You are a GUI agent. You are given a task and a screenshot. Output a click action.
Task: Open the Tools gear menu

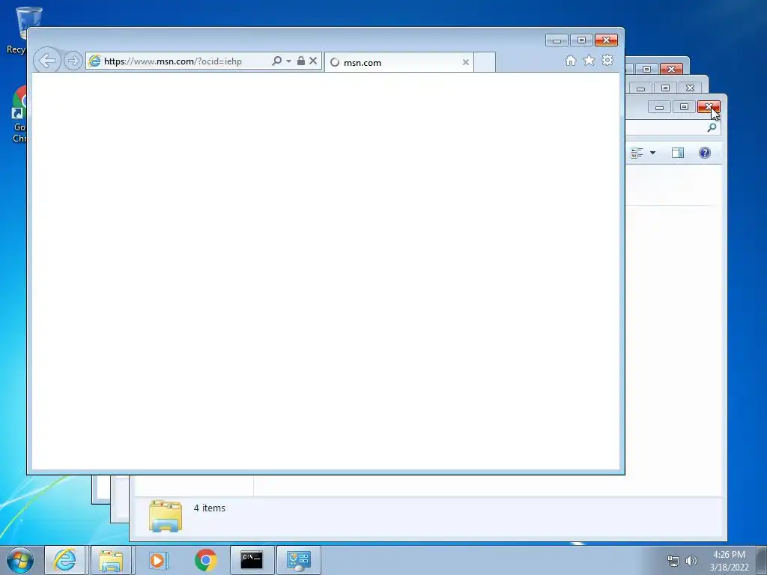click(x=607, y=60)
